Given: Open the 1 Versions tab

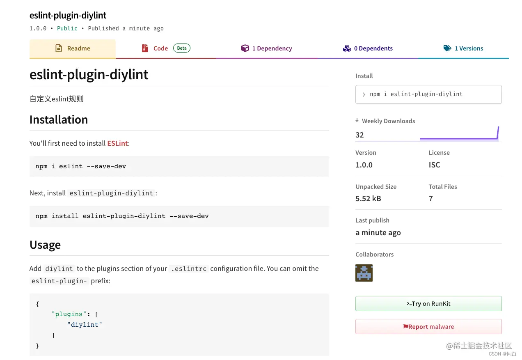Looking at the screenshot, I should click(464, 48).
